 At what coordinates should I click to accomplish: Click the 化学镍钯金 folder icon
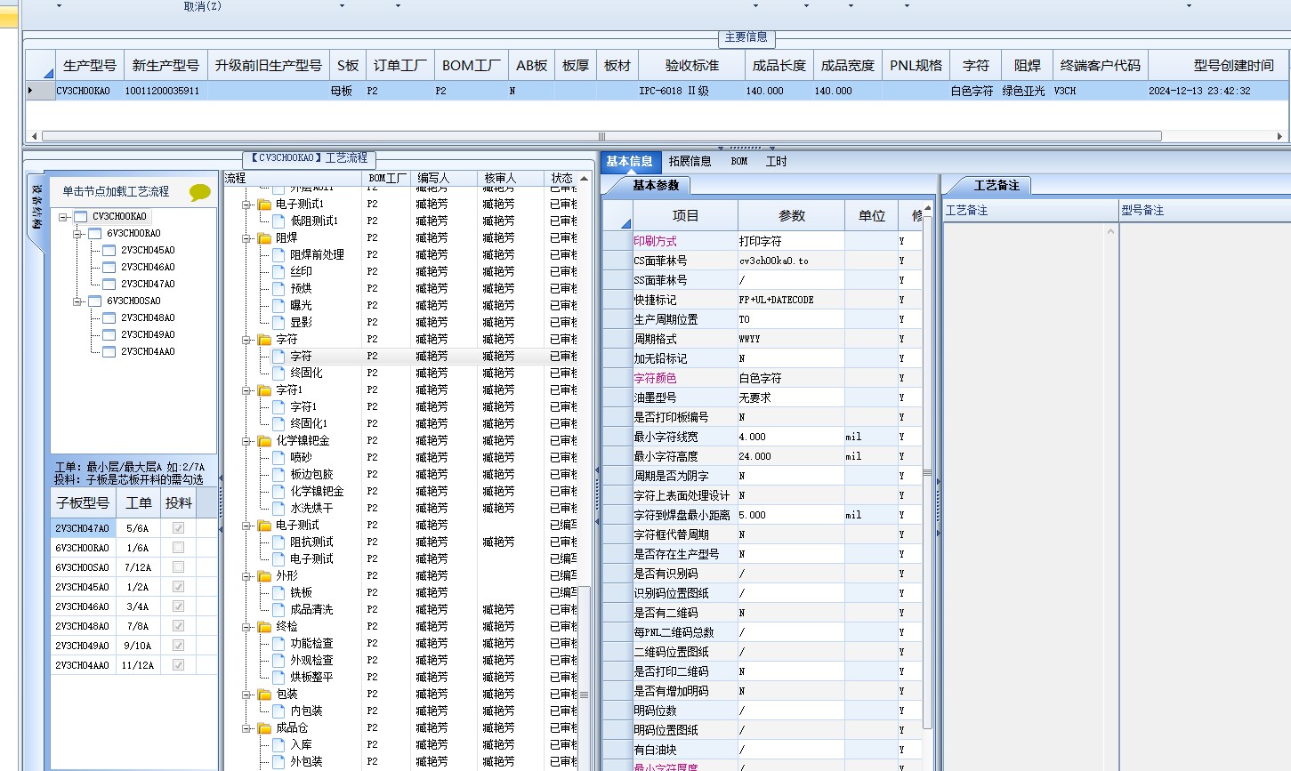tap(264, 441)
